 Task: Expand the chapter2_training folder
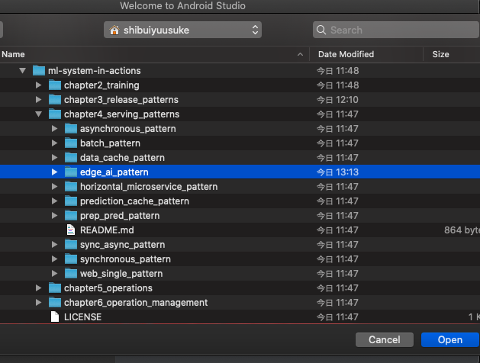point(38,85)
